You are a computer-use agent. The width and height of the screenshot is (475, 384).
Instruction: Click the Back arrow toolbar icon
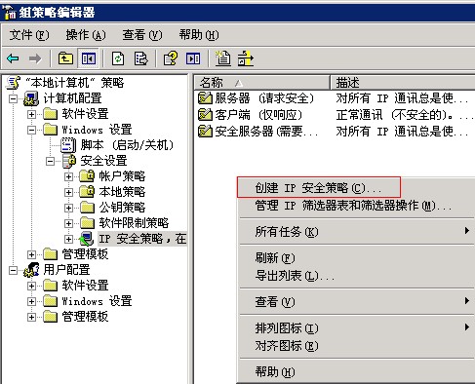pos(13,58)
